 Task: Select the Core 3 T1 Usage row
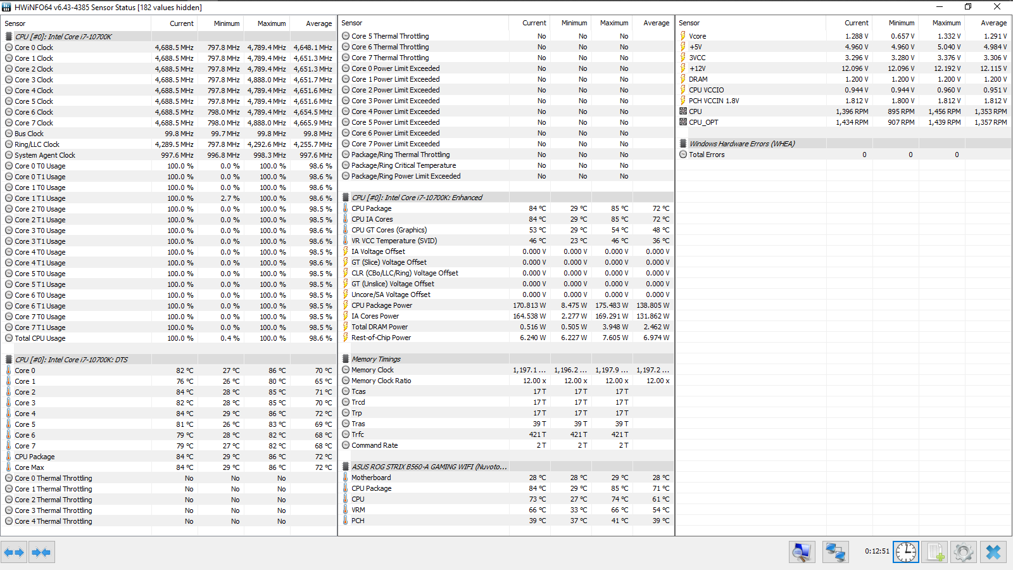[168, 241]
